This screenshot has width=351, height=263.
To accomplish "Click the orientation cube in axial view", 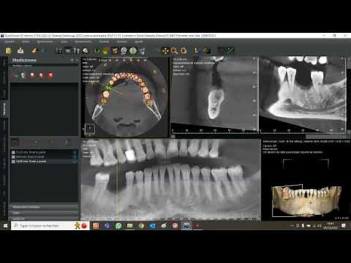I will point(89,129).
